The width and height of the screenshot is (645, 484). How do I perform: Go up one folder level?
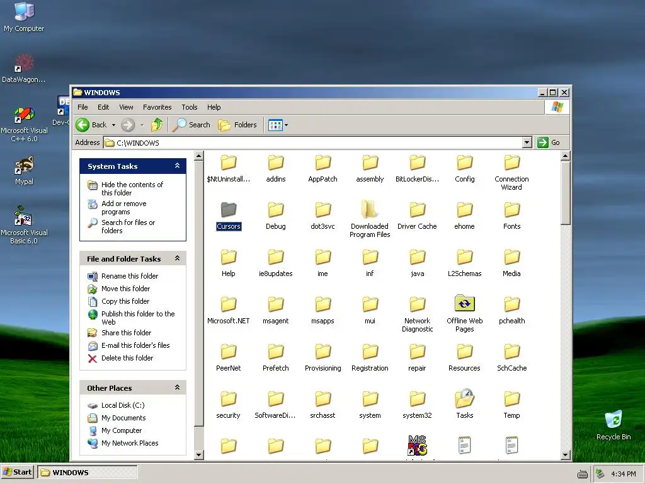click(157, 125)
